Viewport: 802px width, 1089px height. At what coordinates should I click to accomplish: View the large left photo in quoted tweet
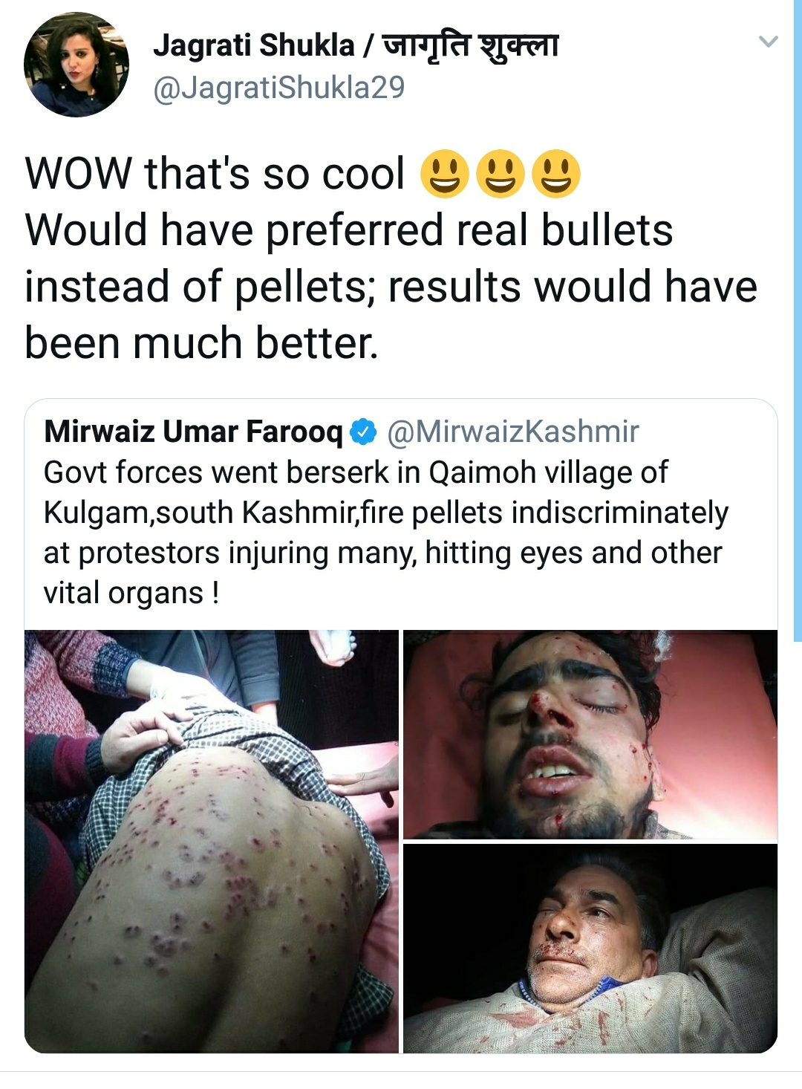[x=212, y=841]
